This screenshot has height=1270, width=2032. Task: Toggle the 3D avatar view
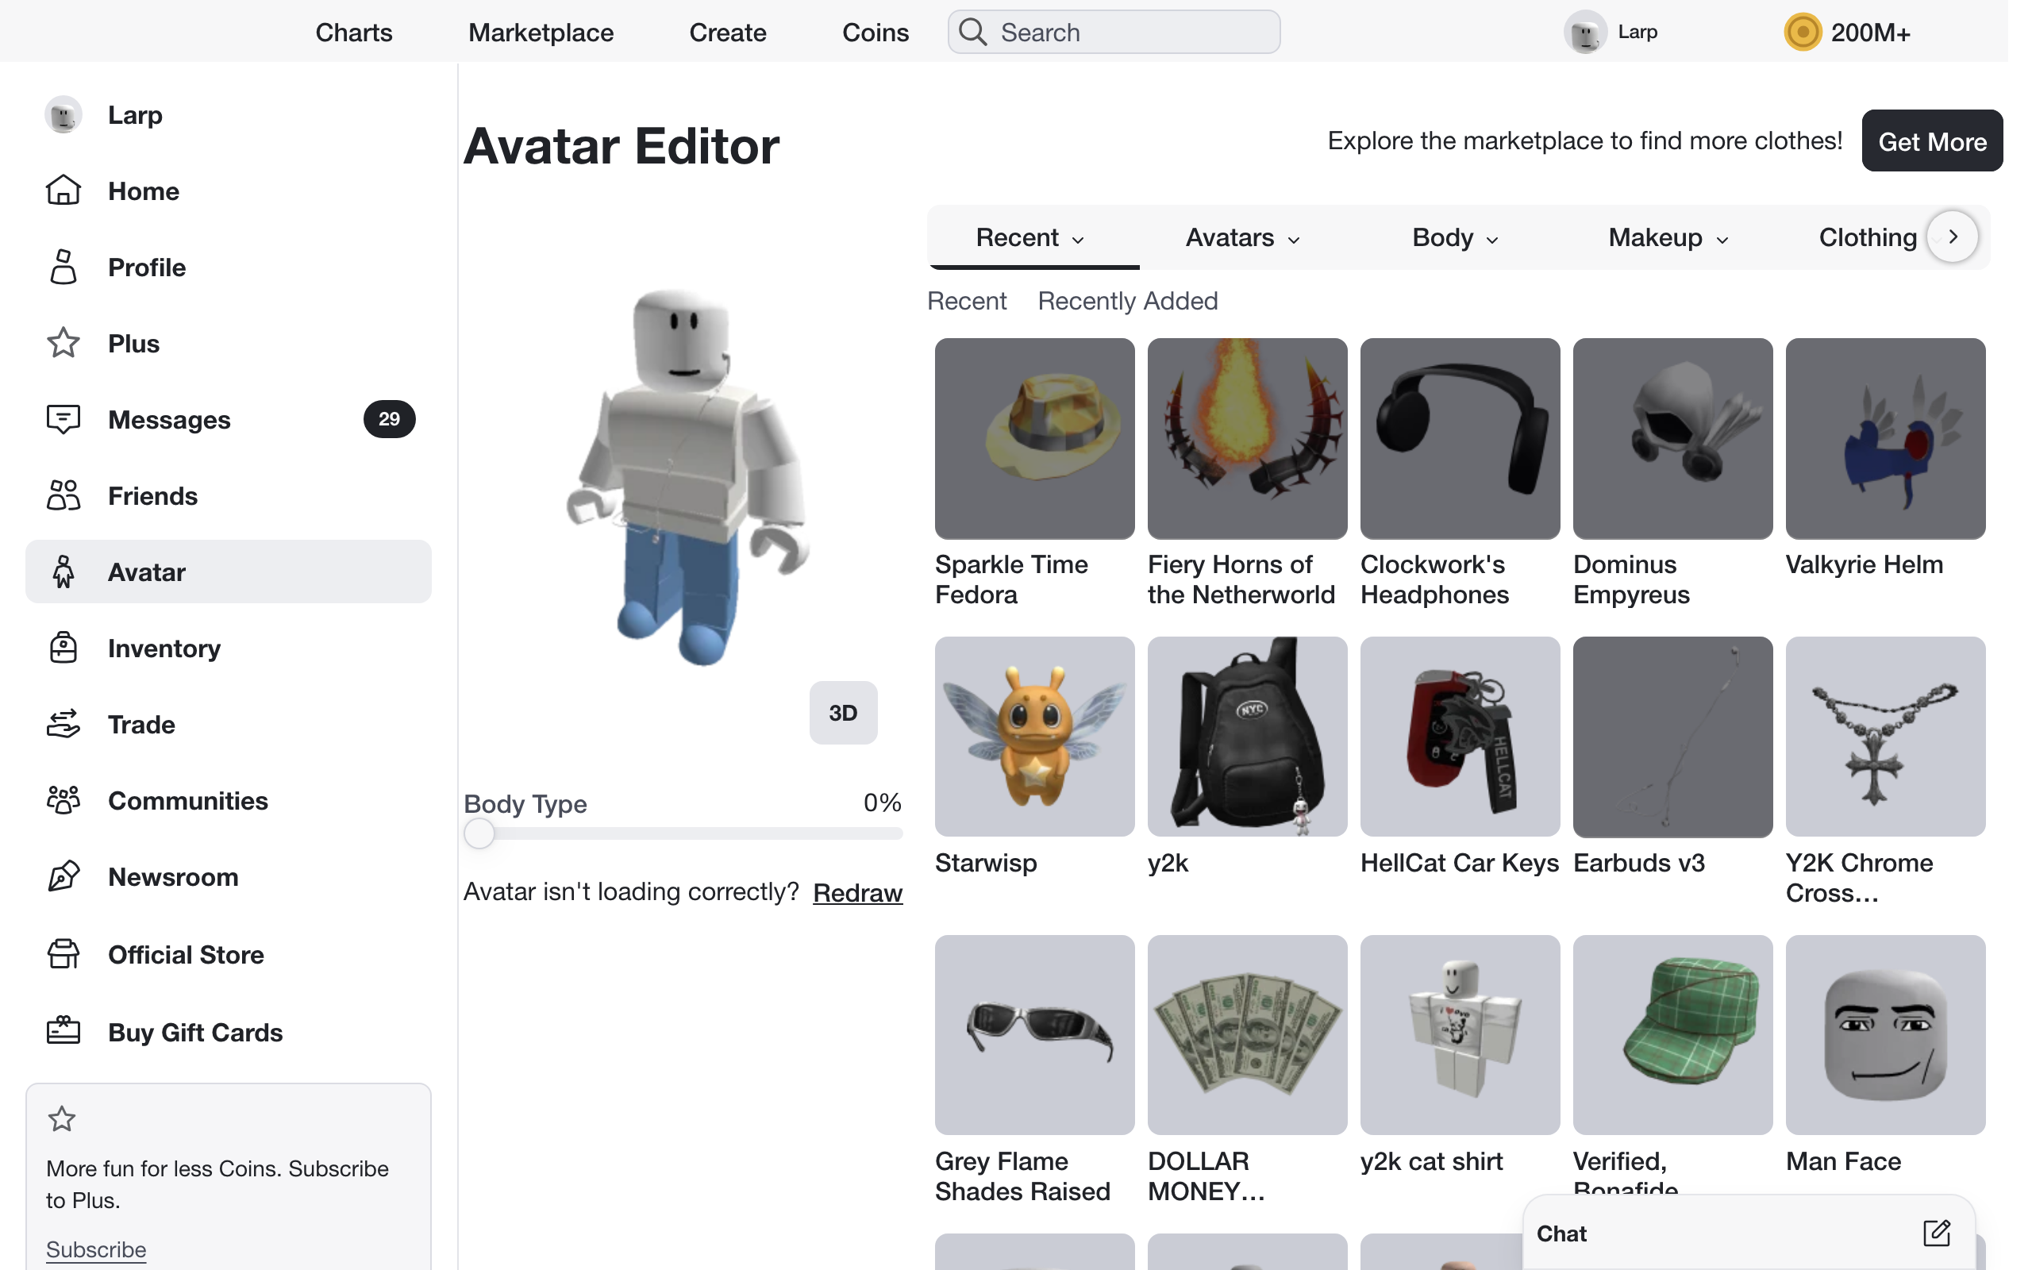pyautogui.click(x=843, y=712)
